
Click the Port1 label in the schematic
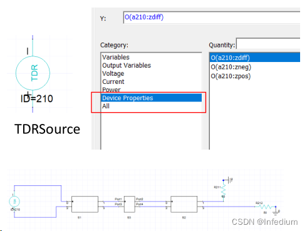click(118, 199)
